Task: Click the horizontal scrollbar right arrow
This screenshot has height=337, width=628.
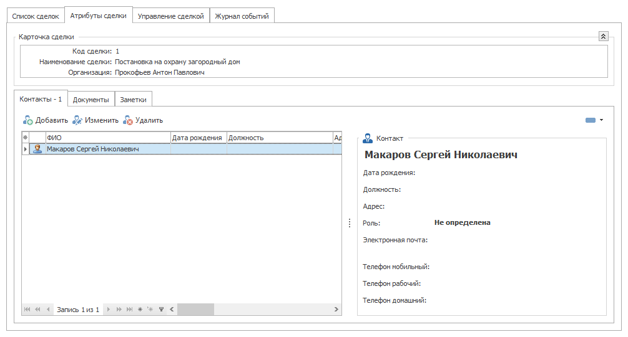Action: [336, 309]
